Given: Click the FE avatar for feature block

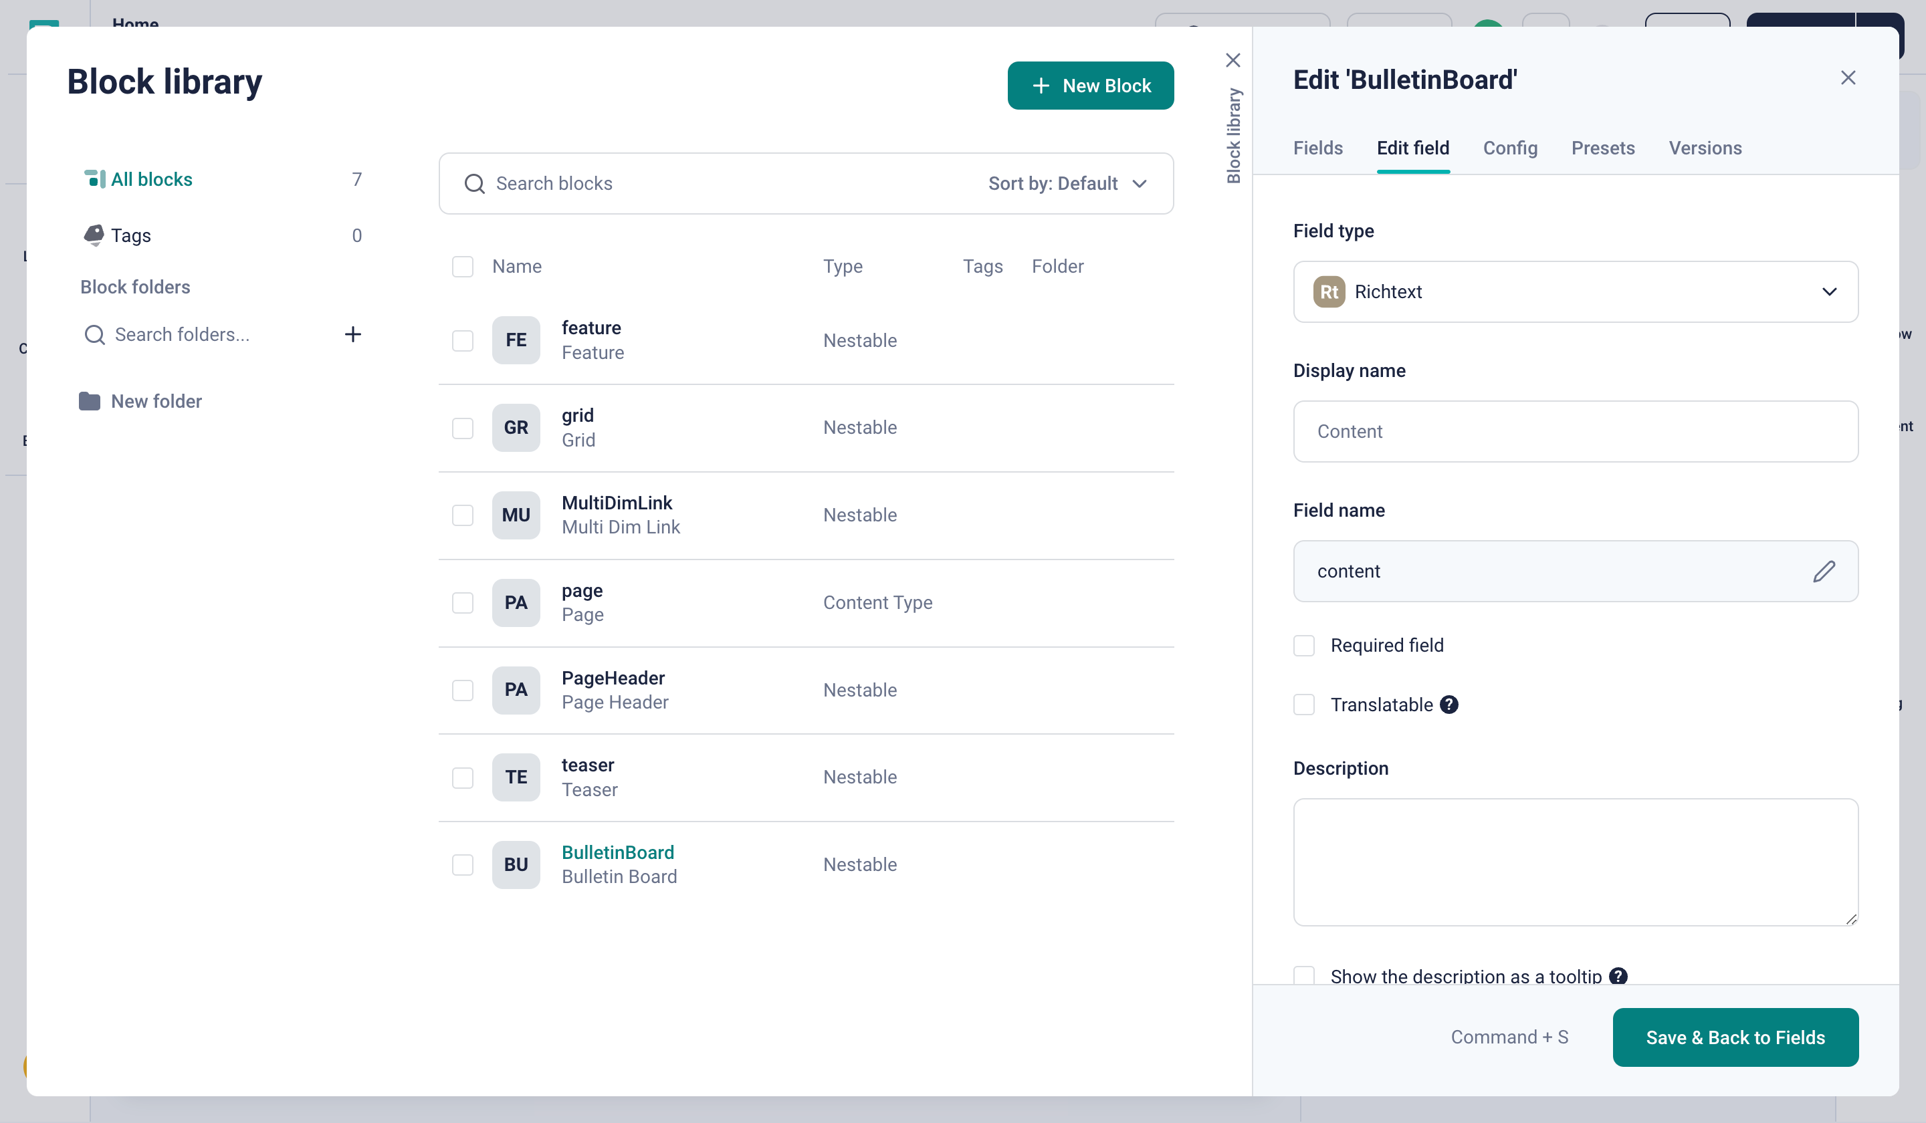Looking at the screenshot, I should pos(516,340).
